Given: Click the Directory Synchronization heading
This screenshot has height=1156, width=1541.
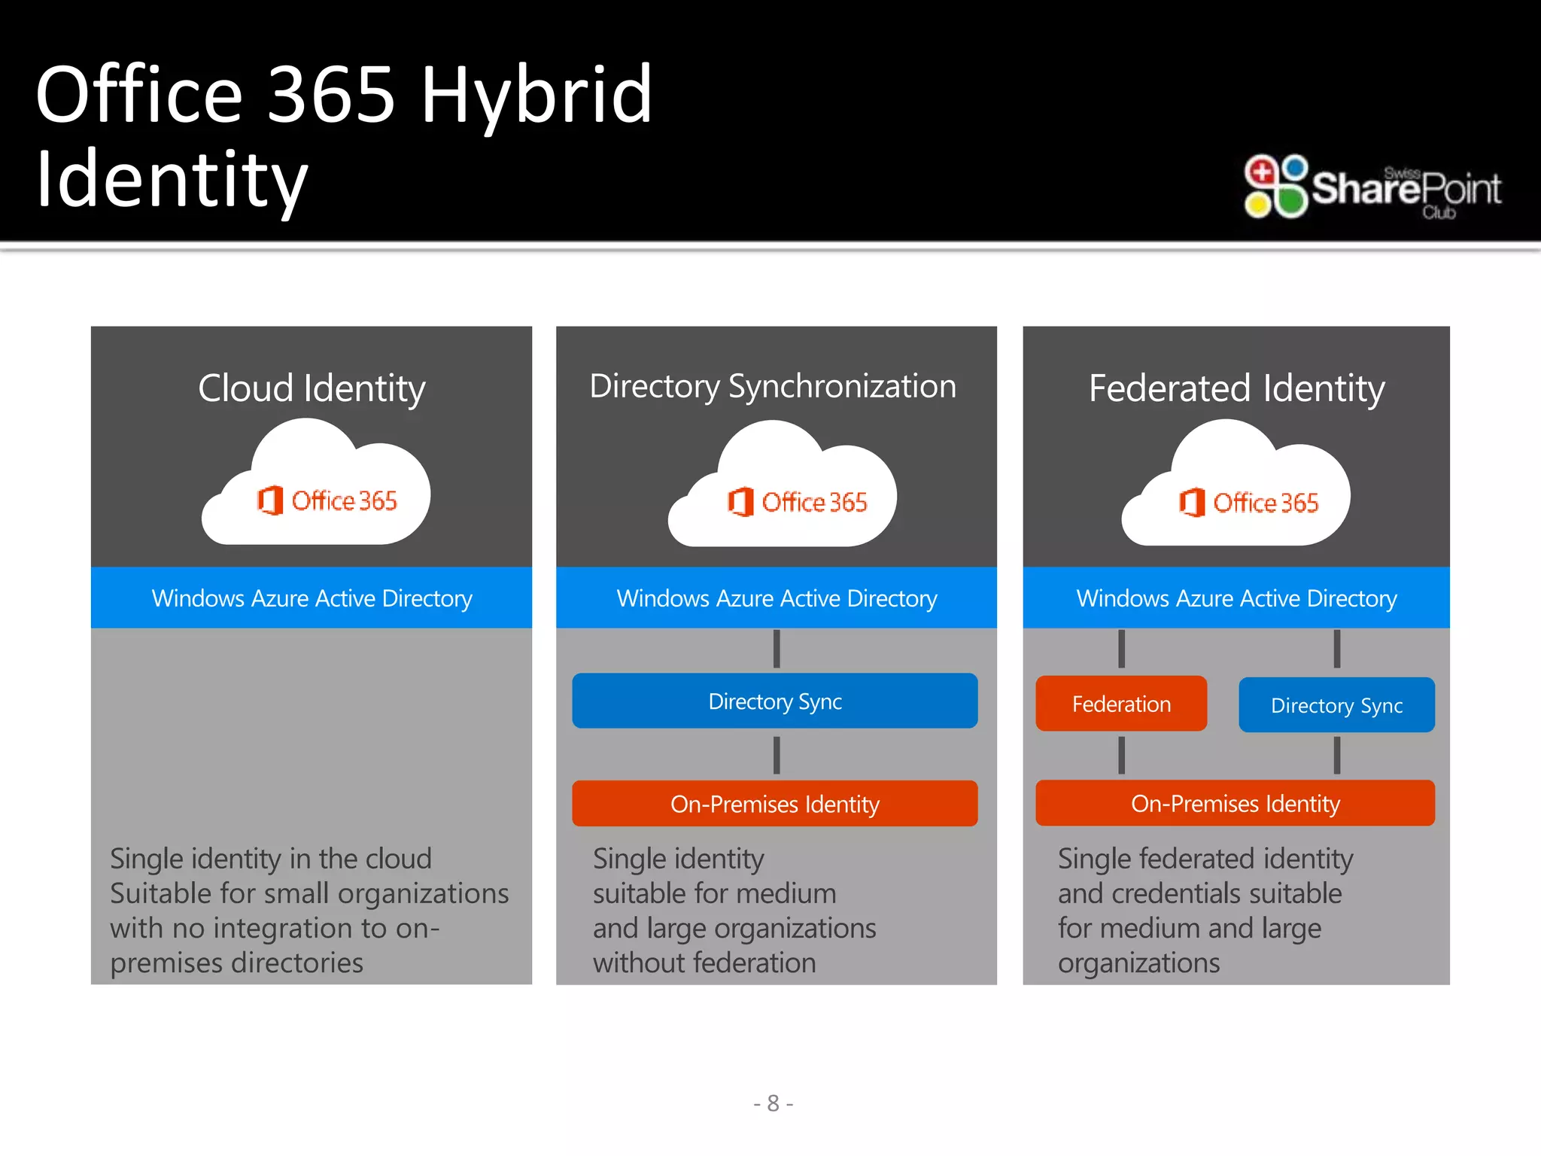Looking at the screenshot, I should tap(773, 387).
